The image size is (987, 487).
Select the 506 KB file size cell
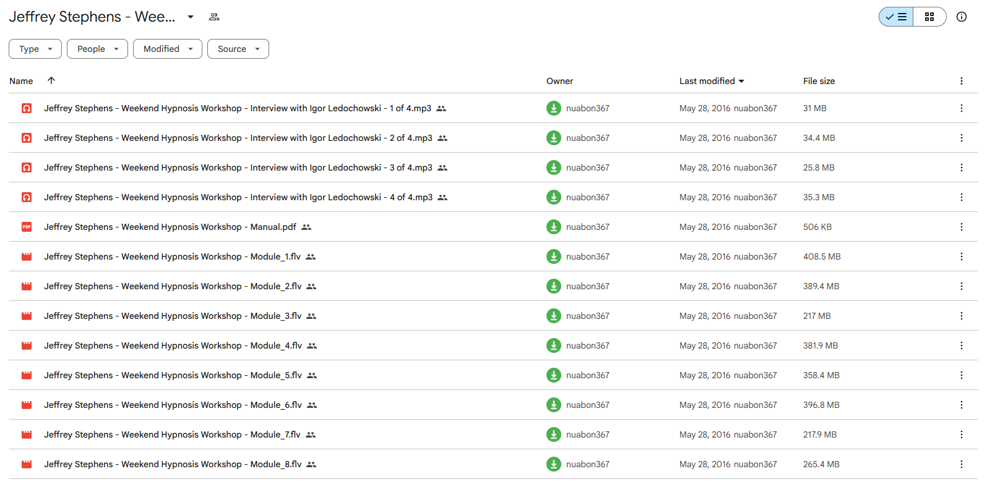coord(817,227)
